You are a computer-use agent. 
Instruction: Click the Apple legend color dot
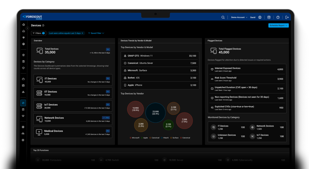click(x=142, y=138)
